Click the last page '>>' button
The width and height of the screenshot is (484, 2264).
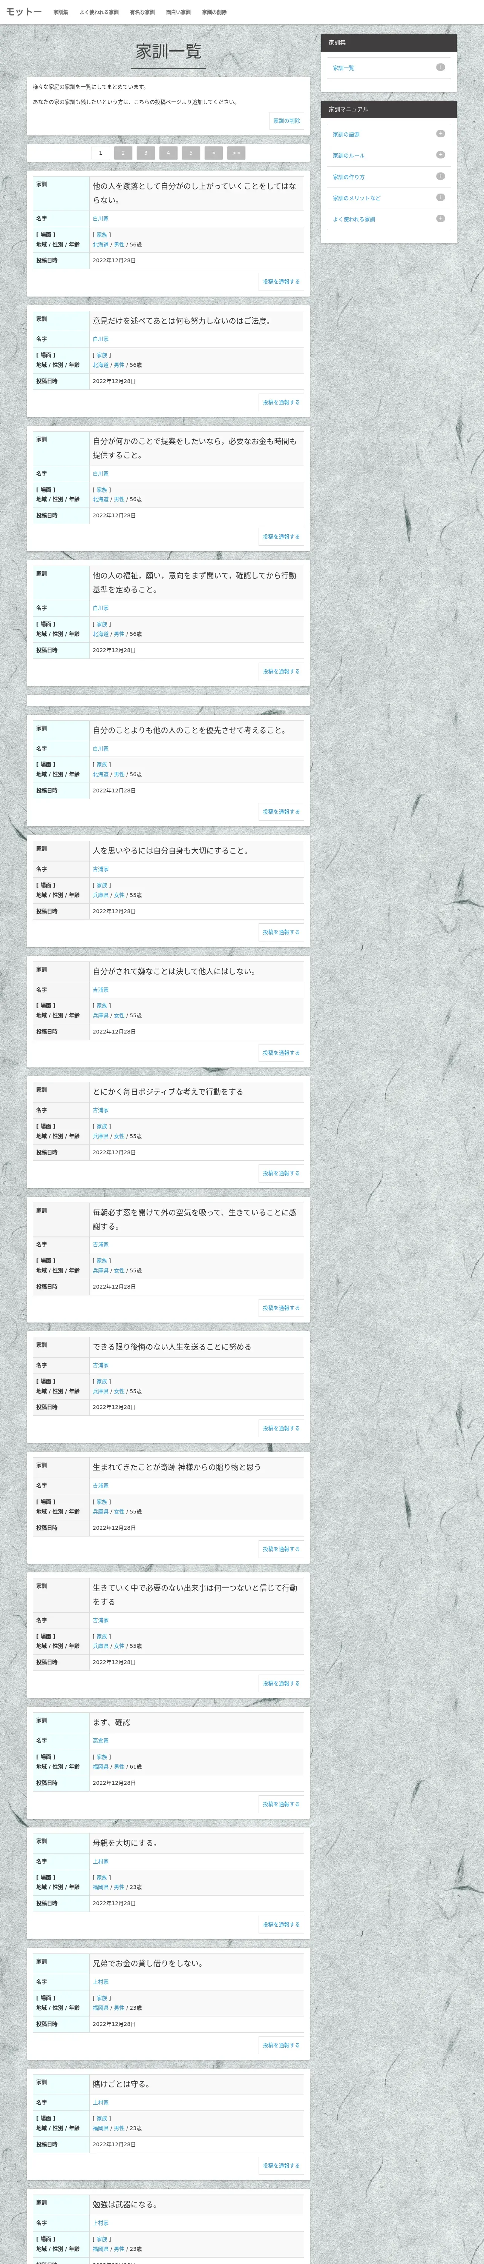pyautogui.click(x=236, y=153)
